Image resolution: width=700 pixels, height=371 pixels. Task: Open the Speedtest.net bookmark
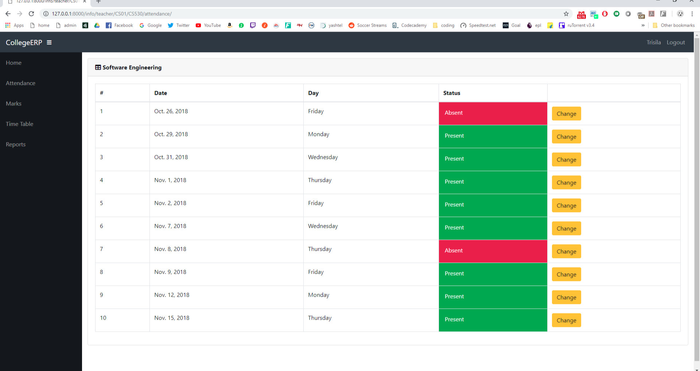coord(478,25)
